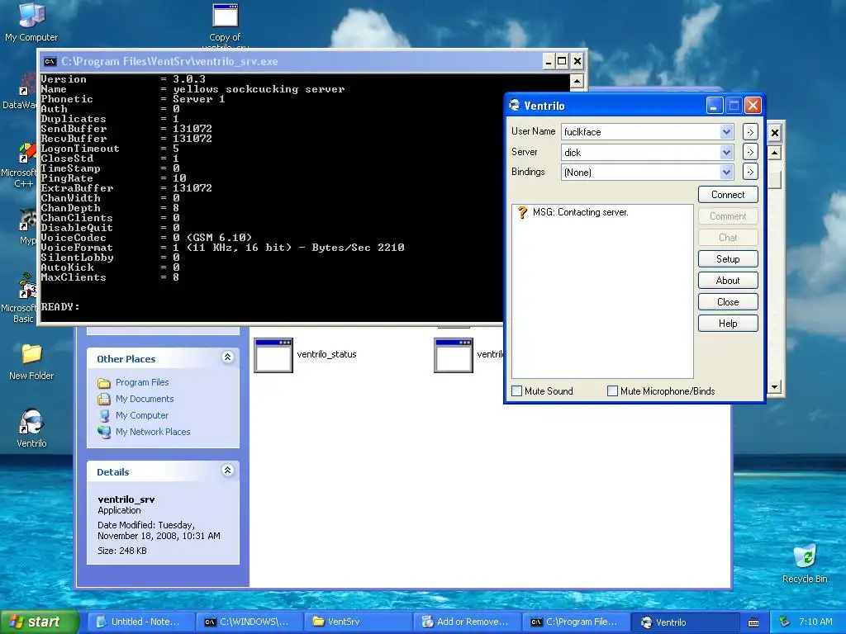Collapse the Details panel
This screenshot has width=846, height=634.
(228, 470)
